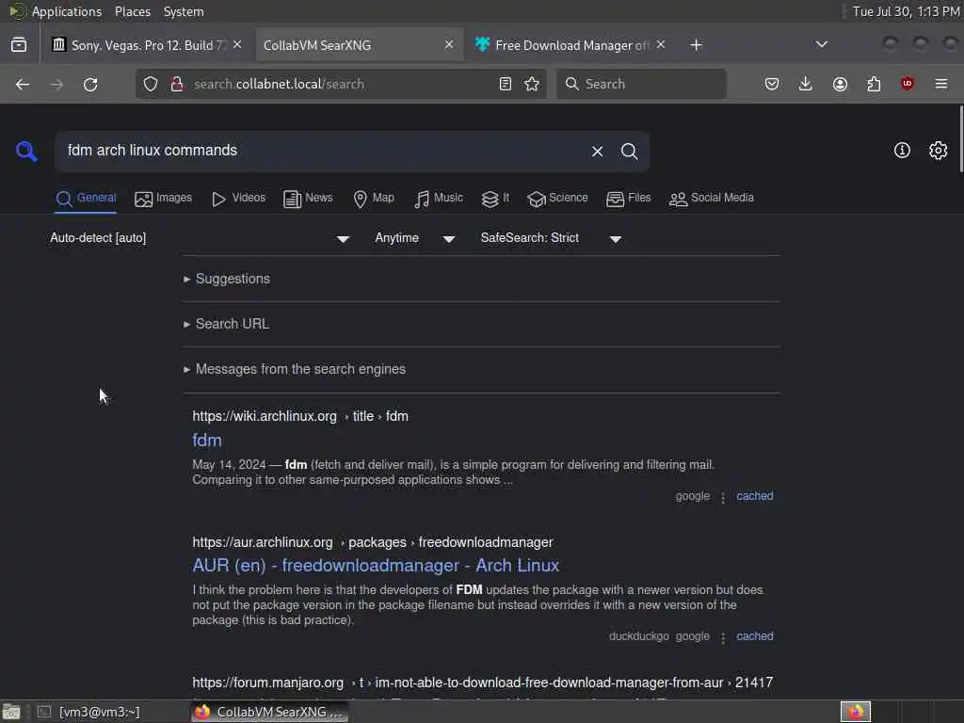Open the Anytime time range dropdown

click(x=415, y=238)
